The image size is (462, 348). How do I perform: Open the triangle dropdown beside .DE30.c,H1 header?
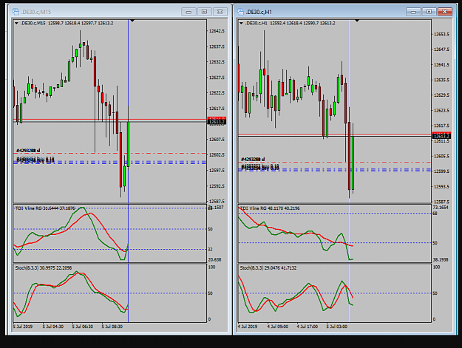[x=241, y=23]
